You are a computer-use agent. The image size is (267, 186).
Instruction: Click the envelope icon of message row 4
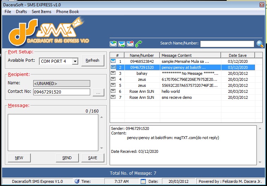click(113, 79)
